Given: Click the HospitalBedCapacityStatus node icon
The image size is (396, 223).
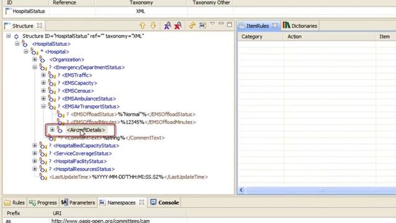Looking at the screenshot, I should (43, 146).
